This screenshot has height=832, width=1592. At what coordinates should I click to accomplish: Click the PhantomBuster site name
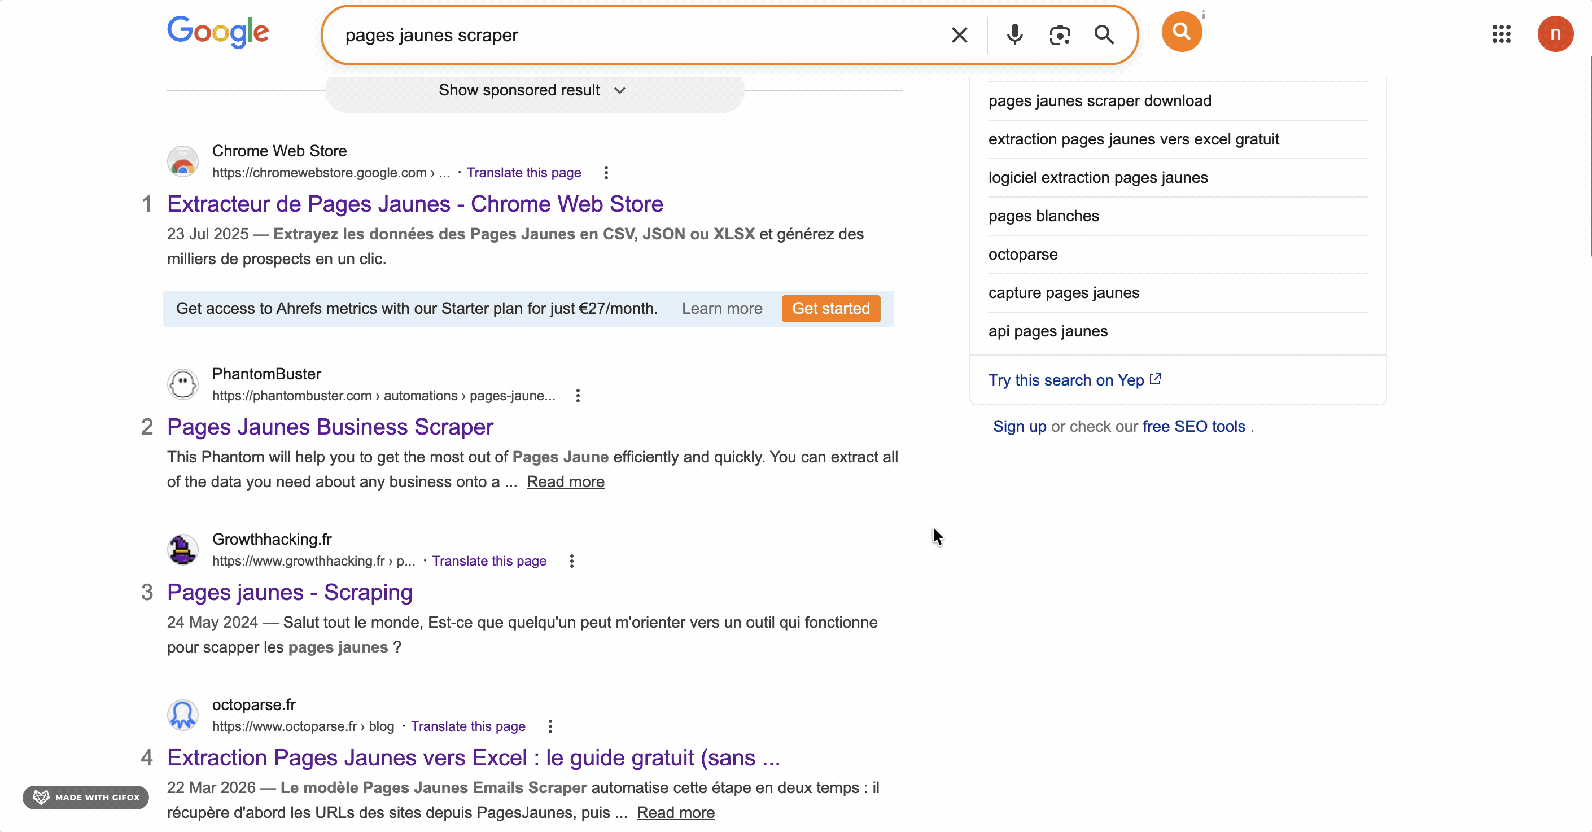pyautogui.click(x=266, y=374)
